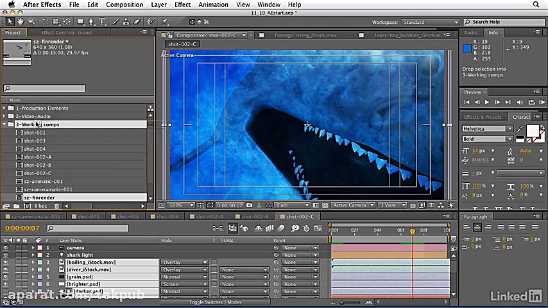Image resolution: width=548 pixels, height=308 pixels.
Task: Hide the diver_iStock.mov layer
Action: coord(6,269)
